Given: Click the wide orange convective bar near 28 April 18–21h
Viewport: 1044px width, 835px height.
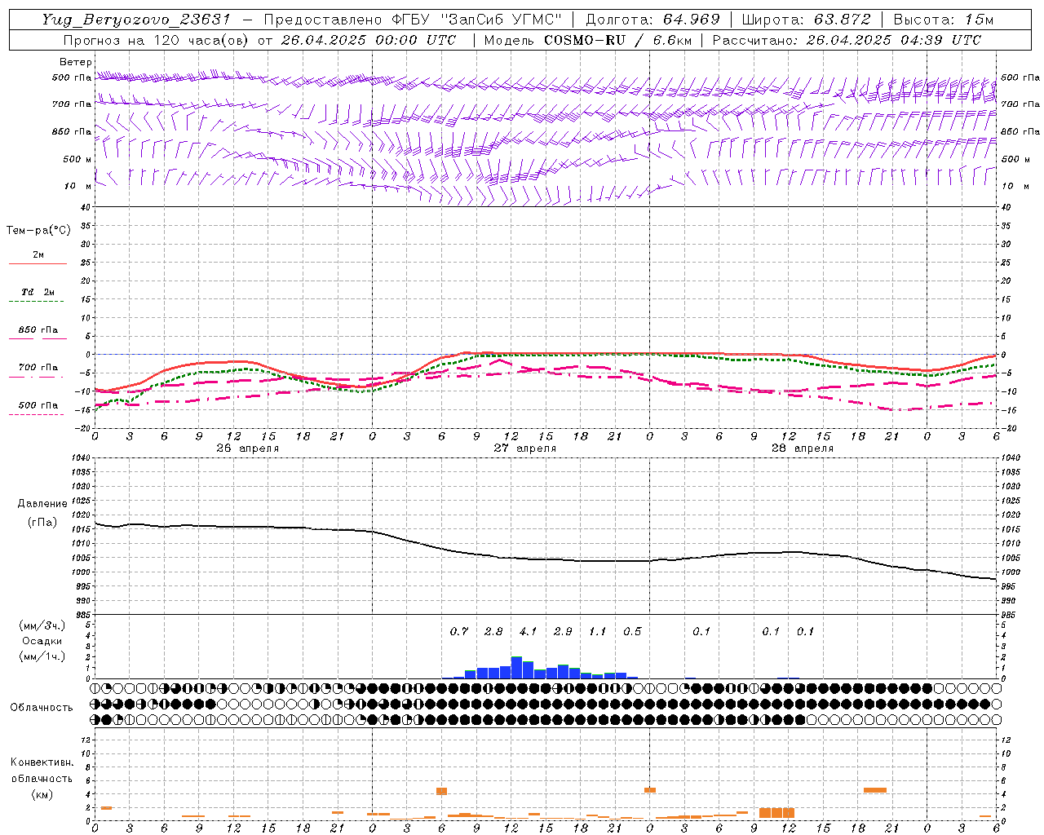Looking at the screenshot, I should click(x=875, y=790).
